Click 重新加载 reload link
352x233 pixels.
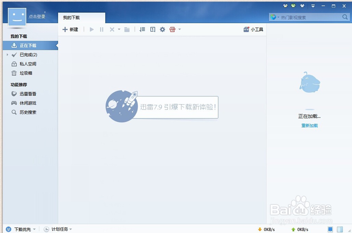coord(309,126)
